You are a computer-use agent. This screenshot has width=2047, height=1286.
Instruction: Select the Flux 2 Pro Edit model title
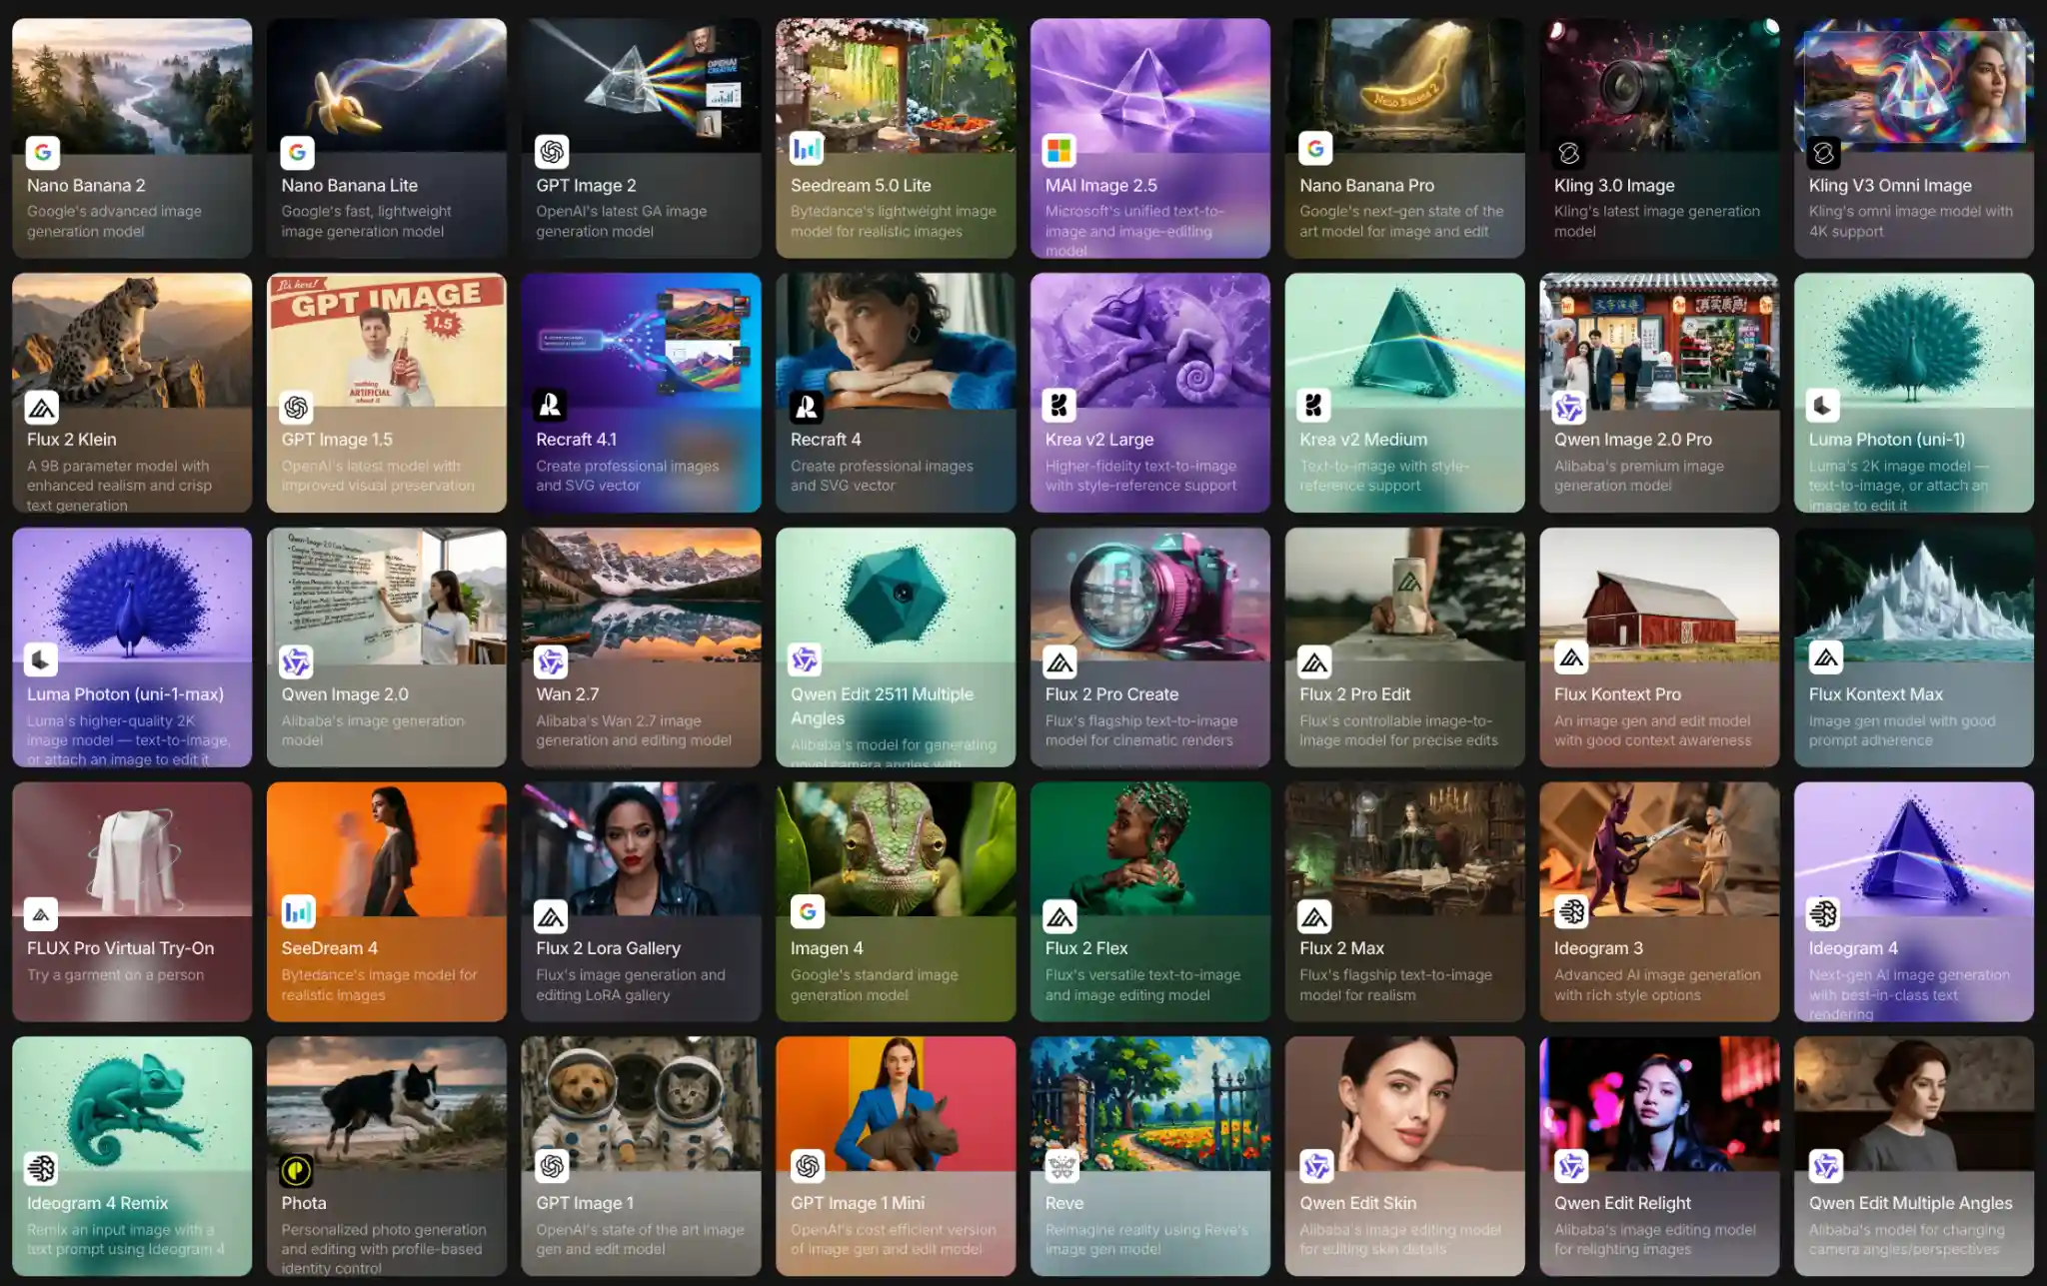click(1354, 693)
